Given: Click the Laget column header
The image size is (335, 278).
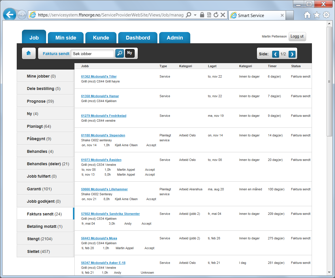Looking at the screenshot, I should click(212, 66).
